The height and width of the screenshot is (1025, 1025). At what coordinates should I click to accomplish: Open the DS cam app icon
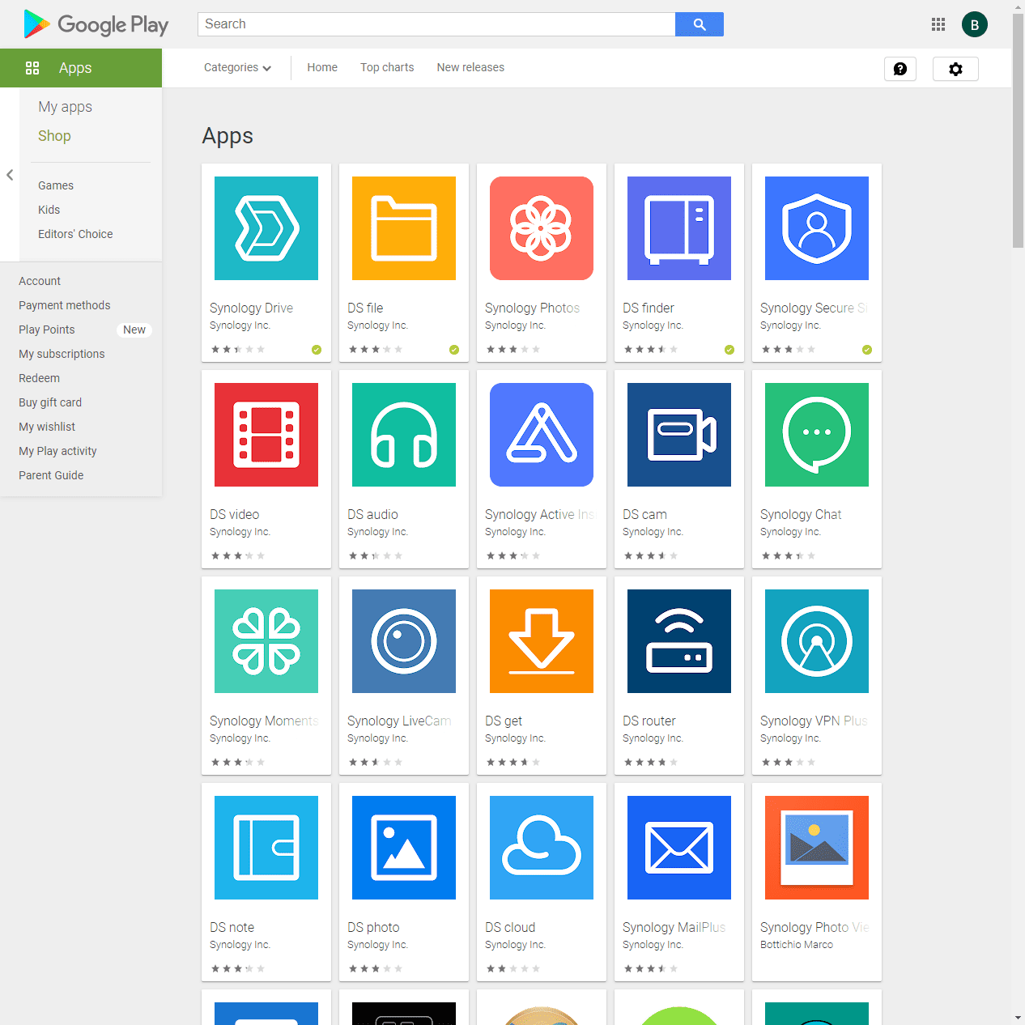point(679,435)
